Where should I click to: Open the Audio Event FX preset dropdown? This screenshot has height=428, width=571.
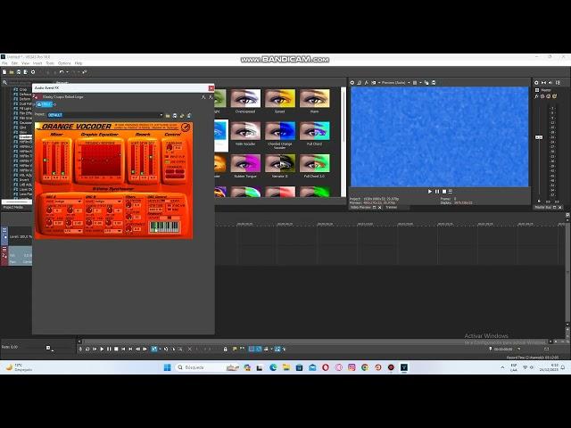(x=161, y=115)
